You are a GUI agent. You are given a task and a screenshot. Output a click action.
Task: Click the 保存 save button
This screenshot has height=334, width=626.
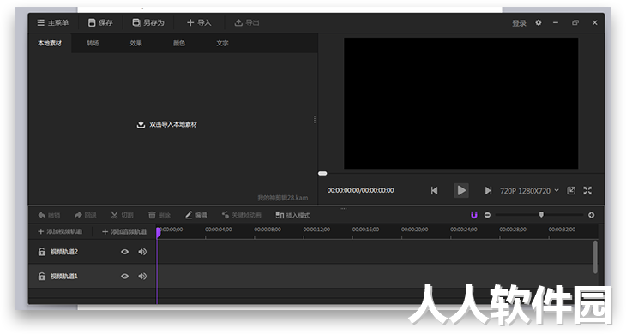tap(100, 23)
